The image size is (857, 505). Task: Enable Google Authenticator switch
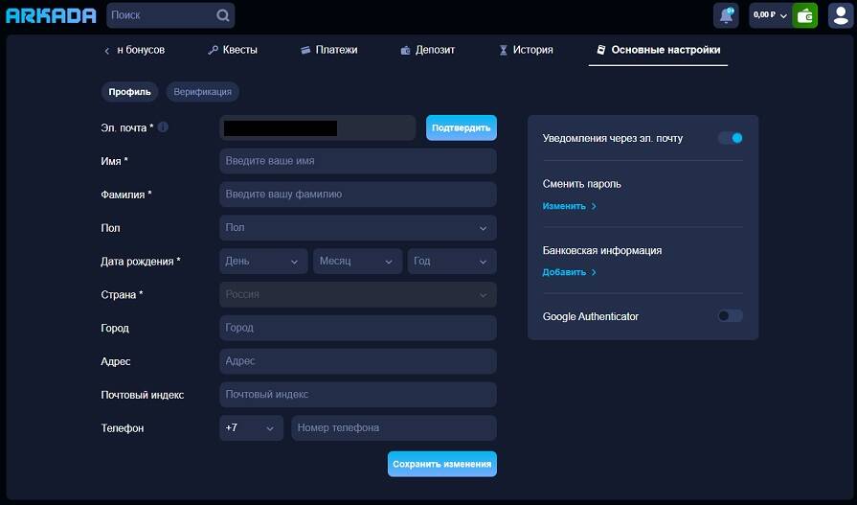(731, 315)
